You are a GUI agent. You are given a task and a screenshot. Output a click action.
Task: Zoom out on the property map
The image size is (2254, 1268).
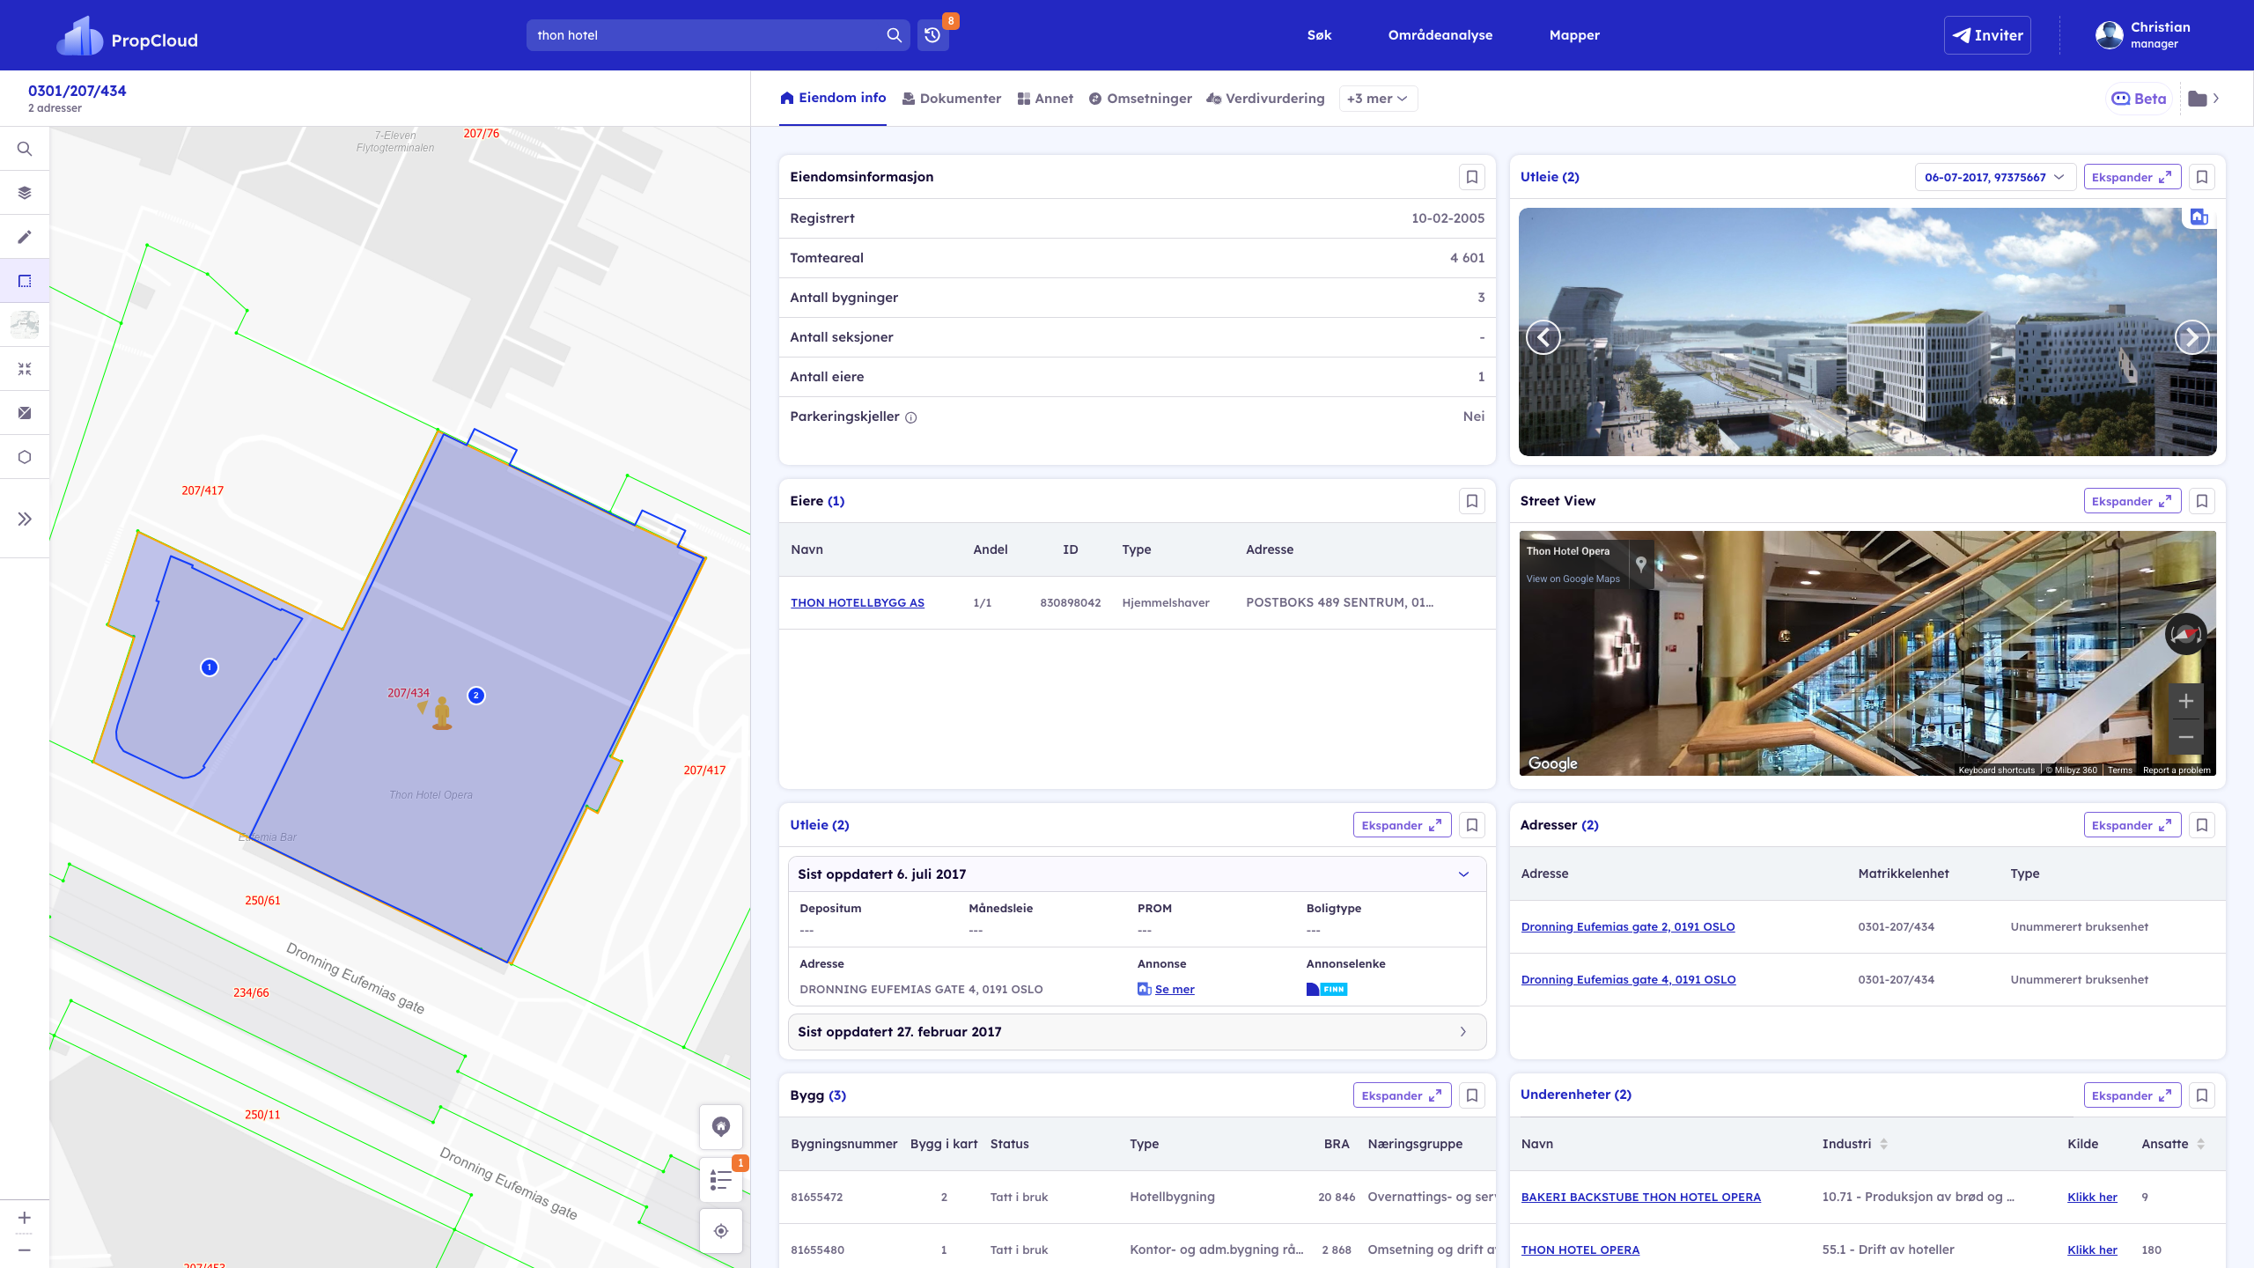pyautogui.click(x=25, y=1250)
